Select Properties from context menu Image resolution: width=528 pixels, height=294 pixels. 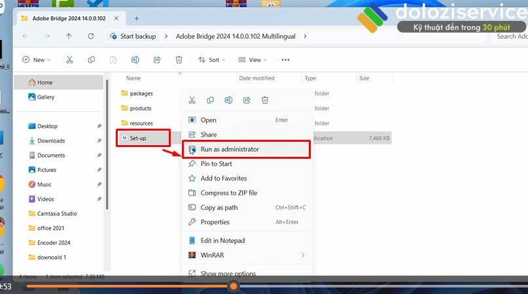pyautogui.click(x=215, y=222)
